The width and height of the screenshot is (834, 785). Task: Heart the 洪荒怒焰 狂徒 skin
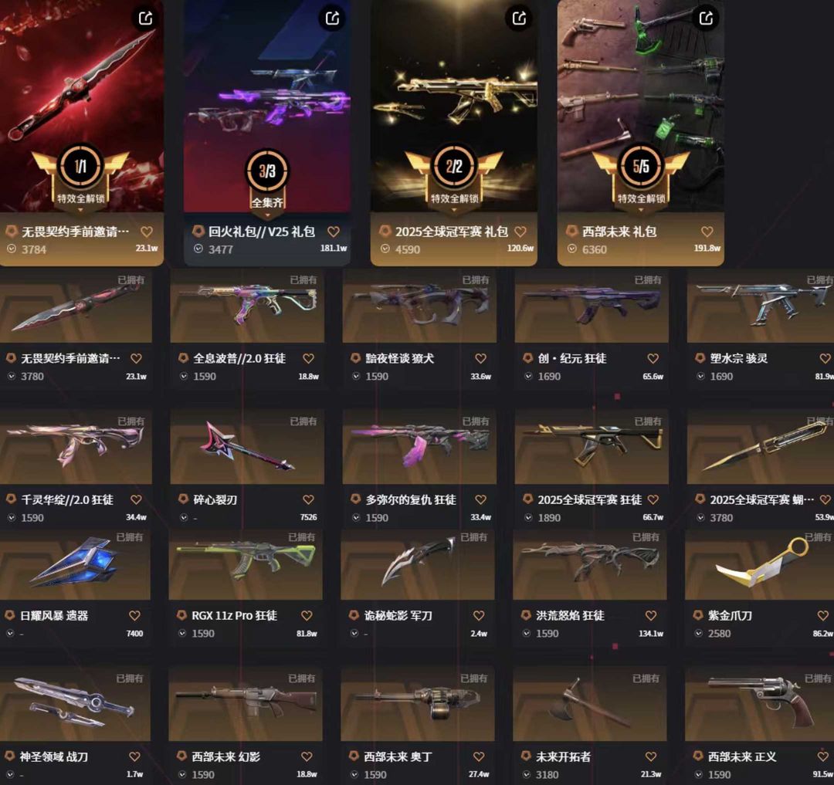coord(651,615)
